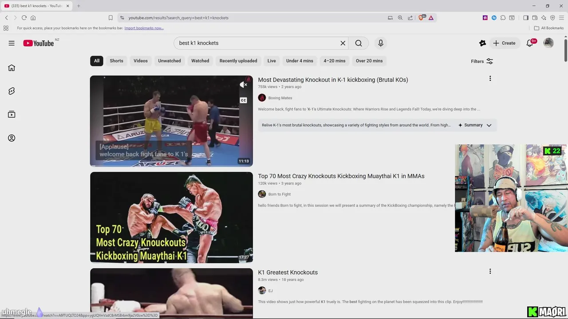Reload the current page

[24, 18]
